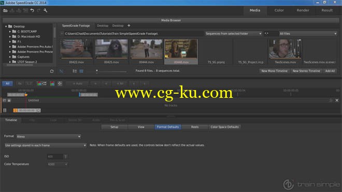The width and height of the screenshot is (342, 192).
Task: Open a project with the folder icon
Action: pos(5,10)
